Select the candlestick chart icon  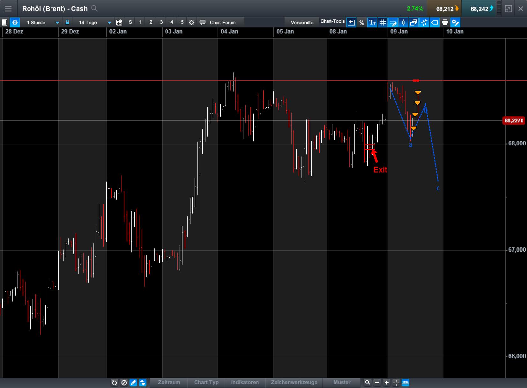pos(403,22)
